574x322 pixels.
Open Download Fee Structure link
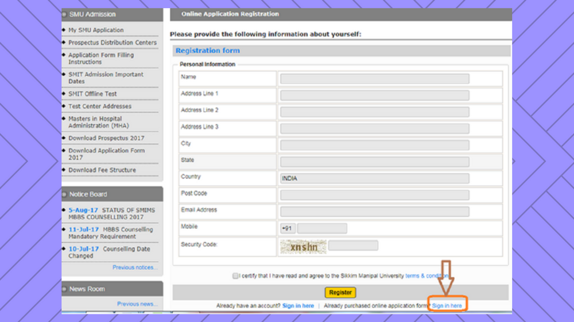pos(102,170)
